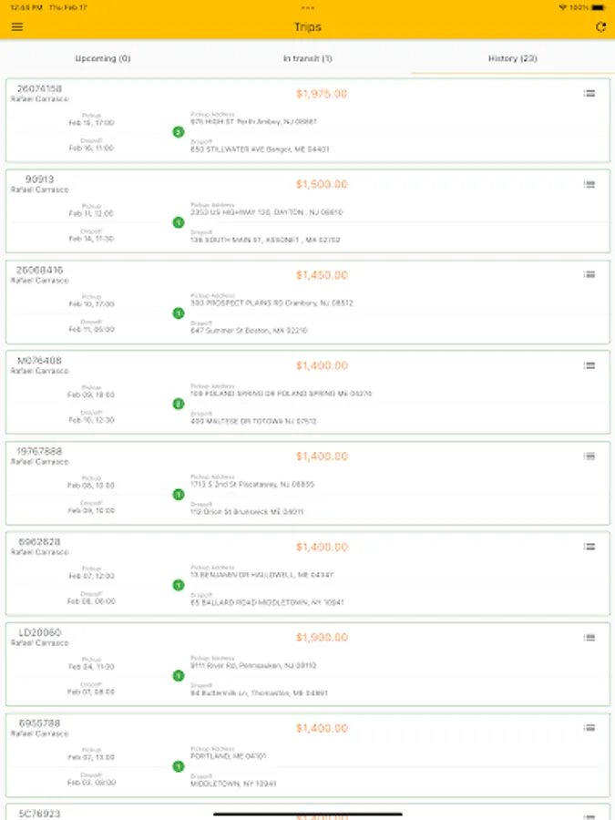Open list menu icon for trip 19767888
This screenshot has height=820, width=615.
589,456
